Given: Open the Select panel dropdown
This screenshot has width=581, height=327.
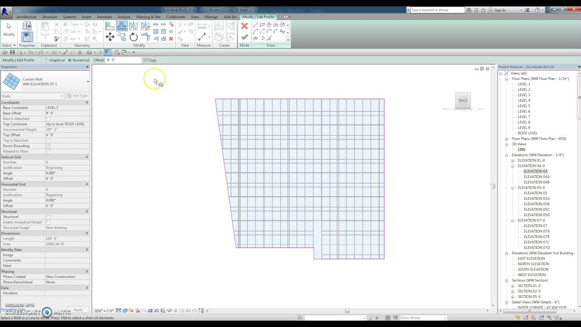Looking at the screenshot, I should (x=9, y=45).
